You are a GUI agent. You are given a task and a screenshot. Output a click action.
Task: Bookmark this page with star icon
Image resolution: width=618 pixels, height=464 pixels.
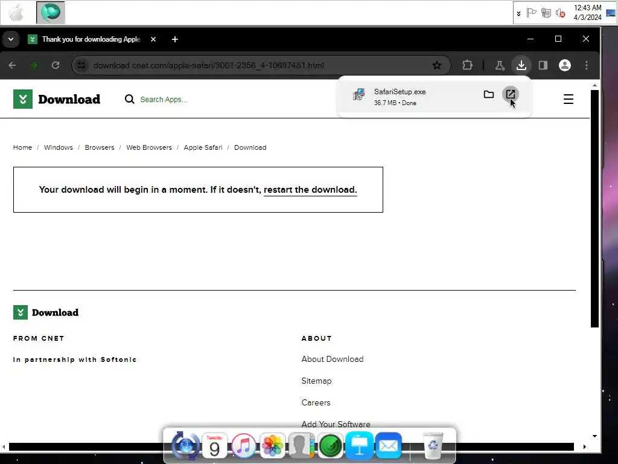point(437,65)
